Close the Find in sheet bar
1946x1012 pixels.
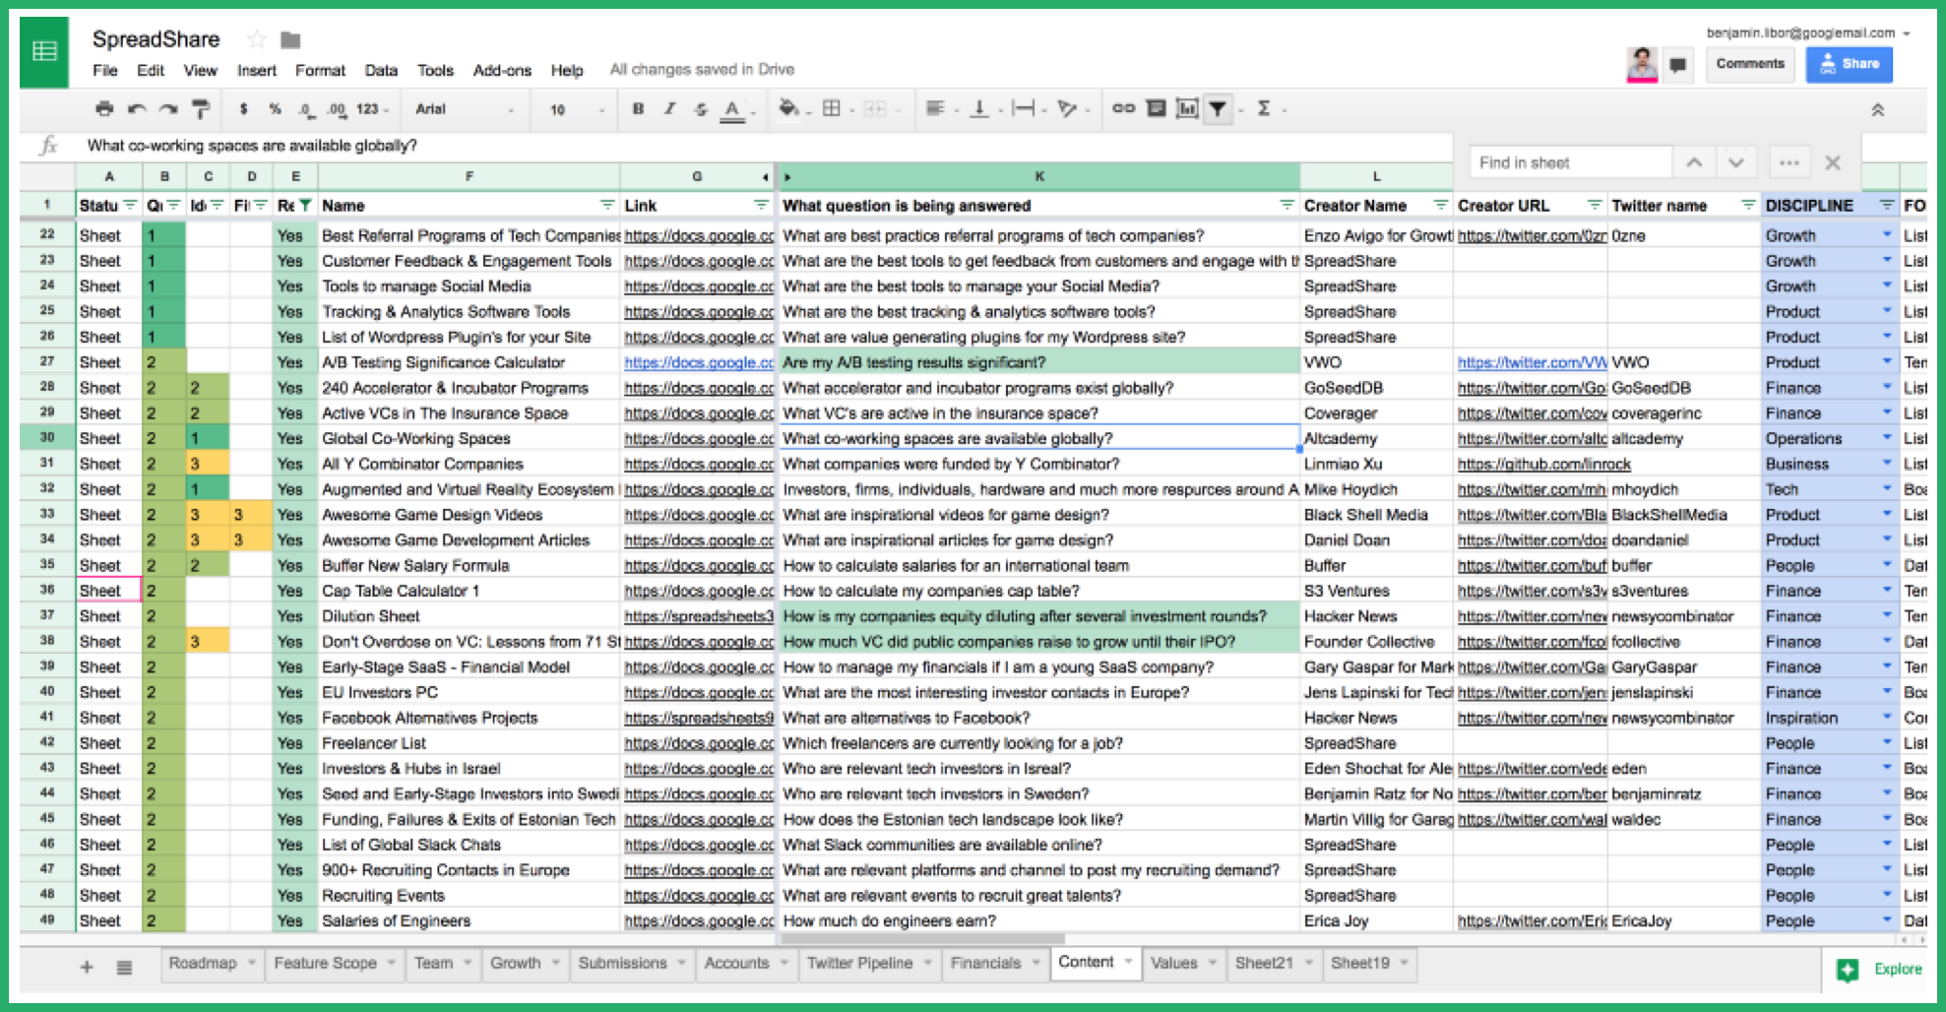1832,162
